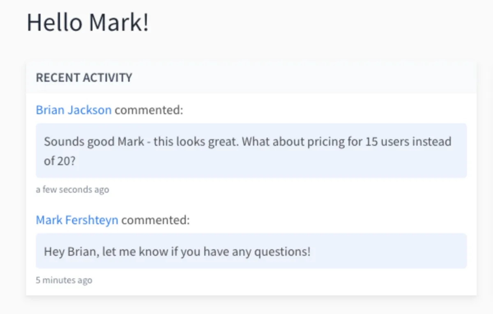Click the "Hello Mark!" greeting heading
The height and width of the screenshot is (314, 493).
(88, 22)
